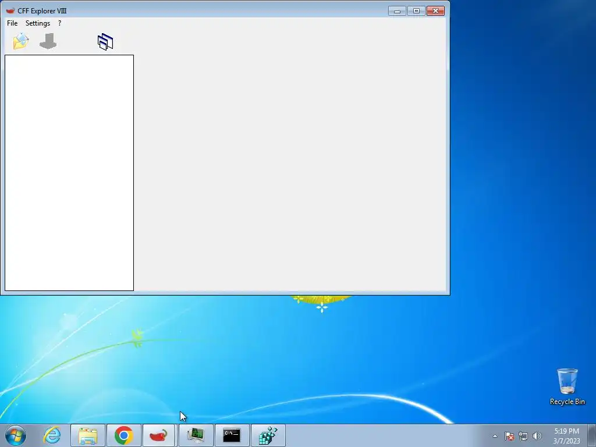
Task: Click the greyed save arrow toolbar icon
Action: click(x=48, y=41)
